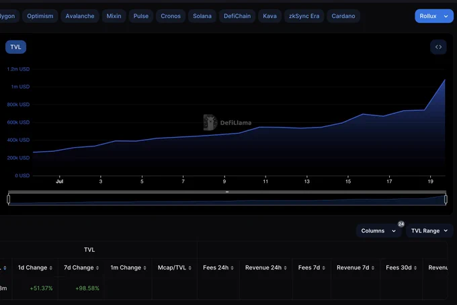Sort by 1d Change column arrows

coord(50,267)
